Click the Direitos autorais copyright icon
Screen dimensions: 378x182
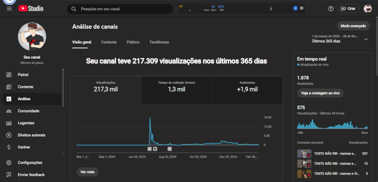point(9,135)
